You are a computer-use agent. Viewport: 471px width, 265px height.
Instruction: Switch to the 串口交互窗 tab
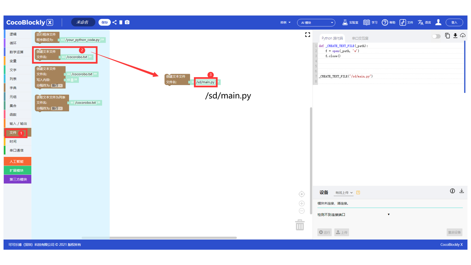360,38
